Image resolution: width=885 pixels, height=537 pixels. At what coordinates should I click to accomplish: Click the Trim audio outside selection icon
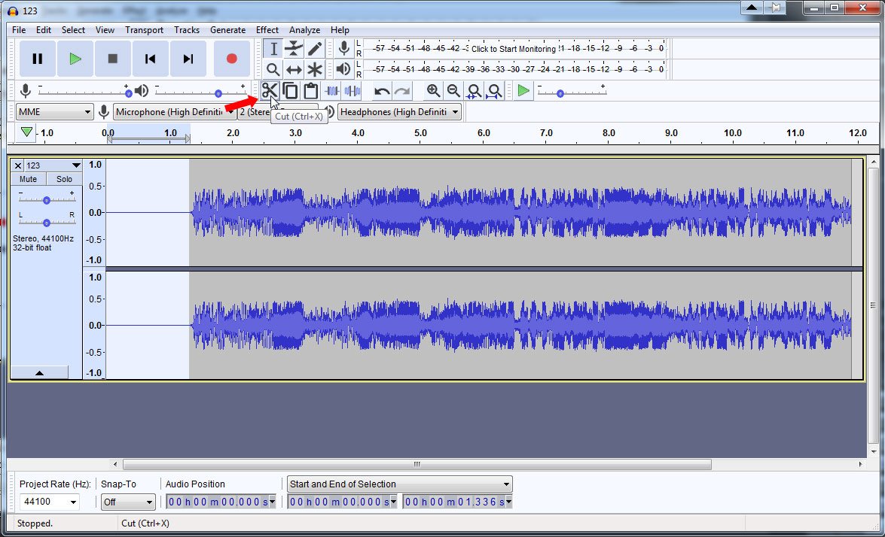(x=332, y=91)
